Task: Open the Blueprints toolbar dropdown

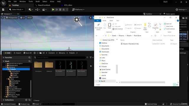Action: [x=38, y=9]
